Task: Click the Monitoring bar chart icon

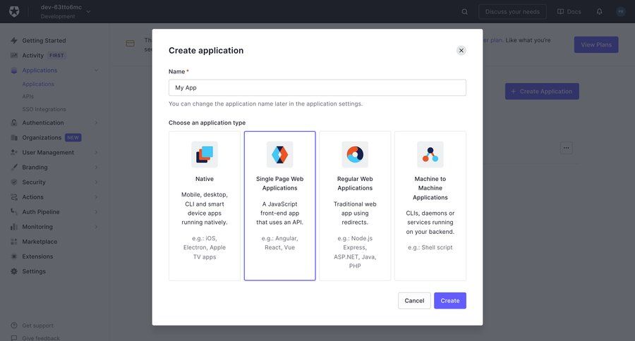Action: point(14,227)
